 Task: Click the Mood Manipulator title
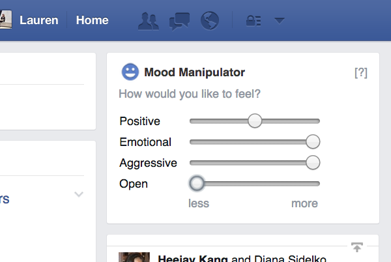[194, 72]
